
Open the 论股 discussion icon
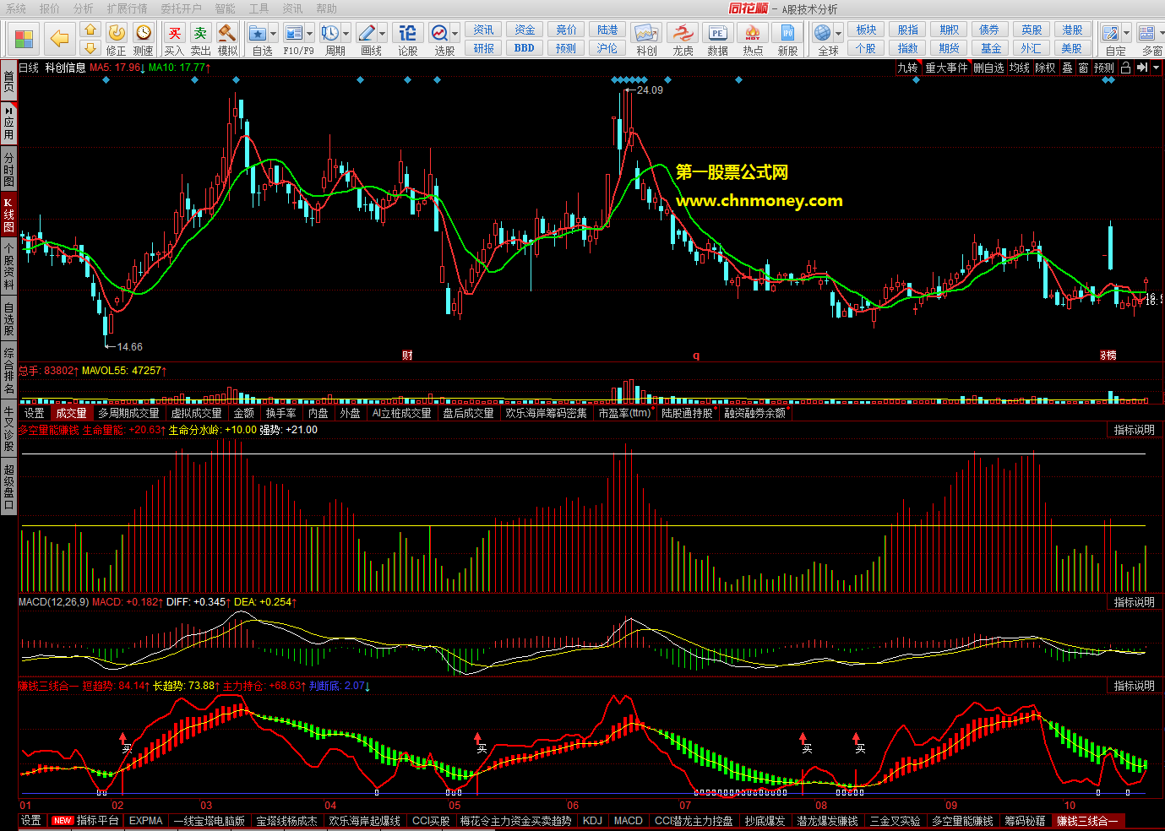407,33
